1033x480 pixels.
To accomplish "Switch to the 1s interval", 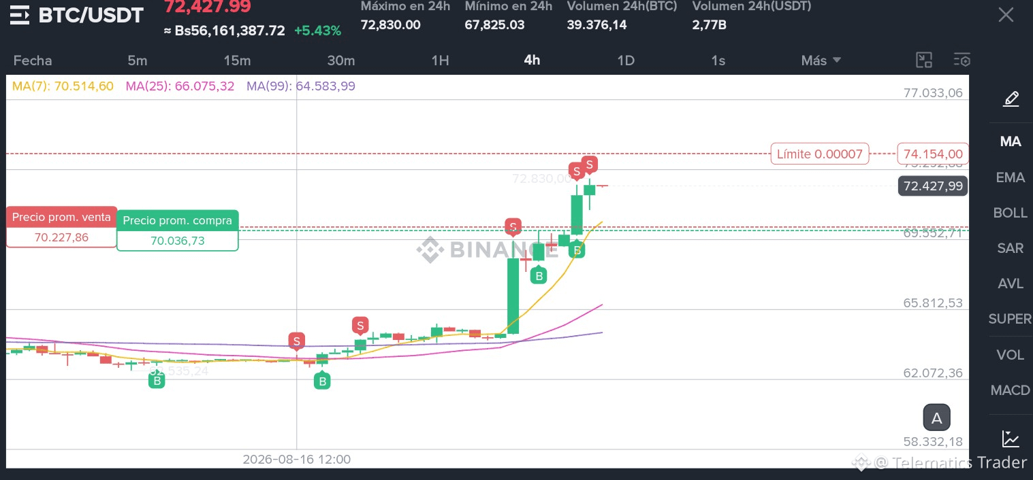I will tap(718, 61).
